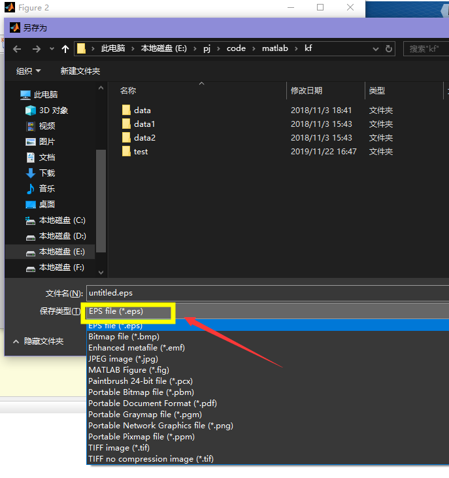Select code in address breadcrumb

[x=236, y=48]
